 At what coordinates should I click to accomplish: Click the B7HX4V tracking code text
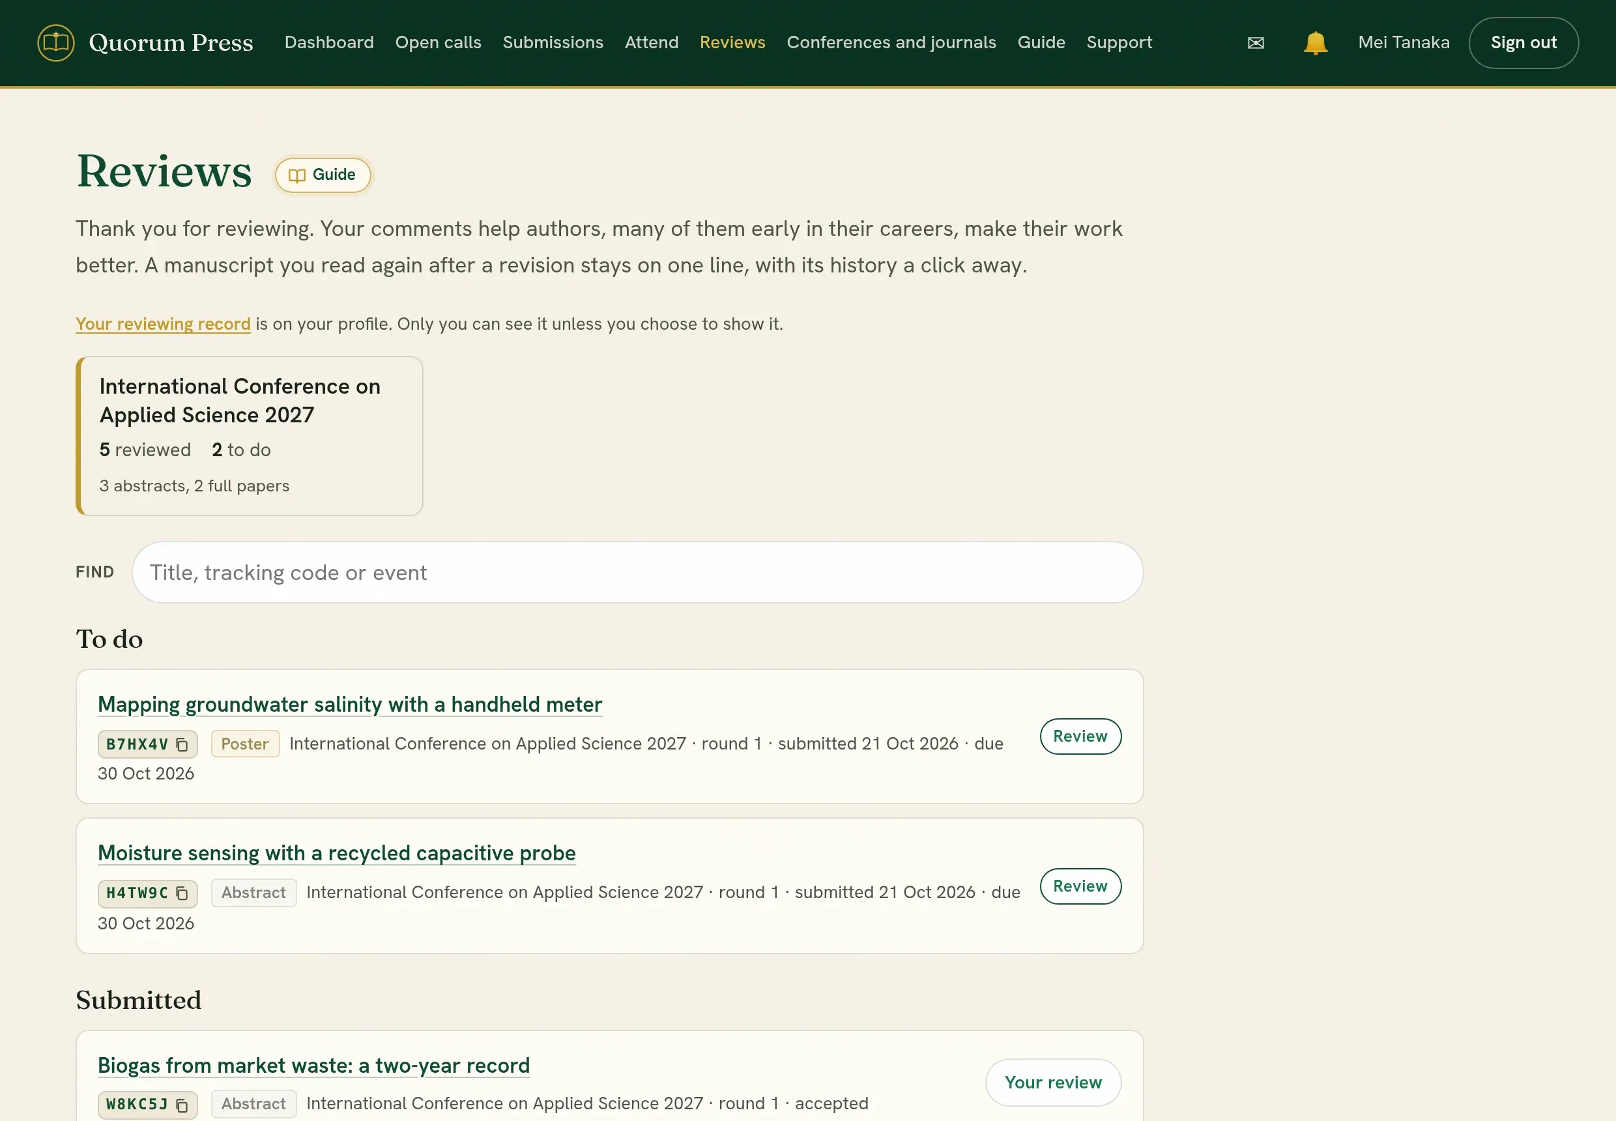(x=137, y=744)
